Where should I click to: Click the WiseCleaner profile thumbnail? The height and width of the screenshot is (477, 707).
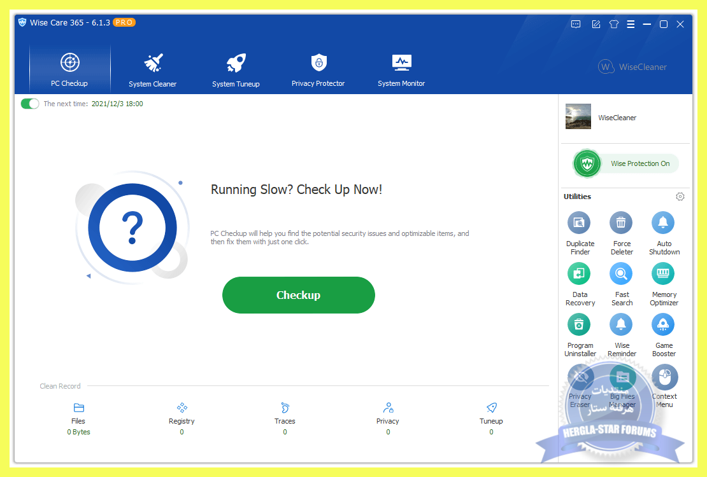pos(578,116)
